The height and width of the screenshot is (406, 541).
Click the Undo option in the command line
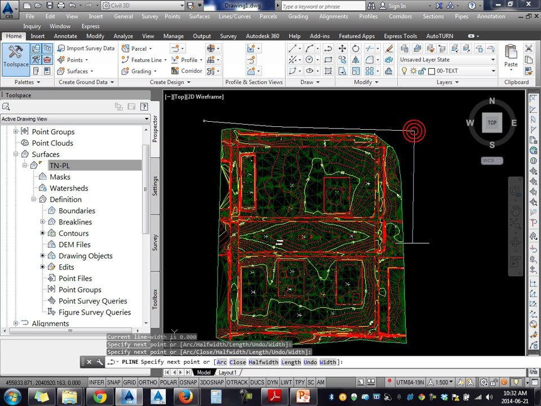[310, 362]
